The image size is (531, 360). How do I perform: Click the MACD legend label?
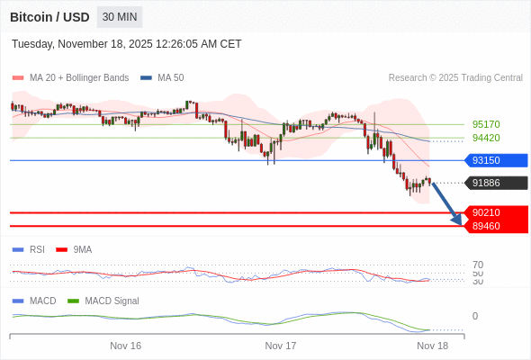pyautogui.click(x=43, y=301)
